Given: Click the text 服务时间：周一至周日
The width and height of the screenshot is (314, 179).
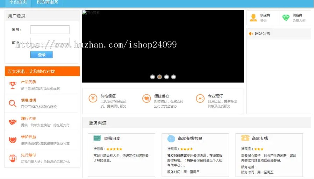Looking at the screenshot, I should (184, 172).
